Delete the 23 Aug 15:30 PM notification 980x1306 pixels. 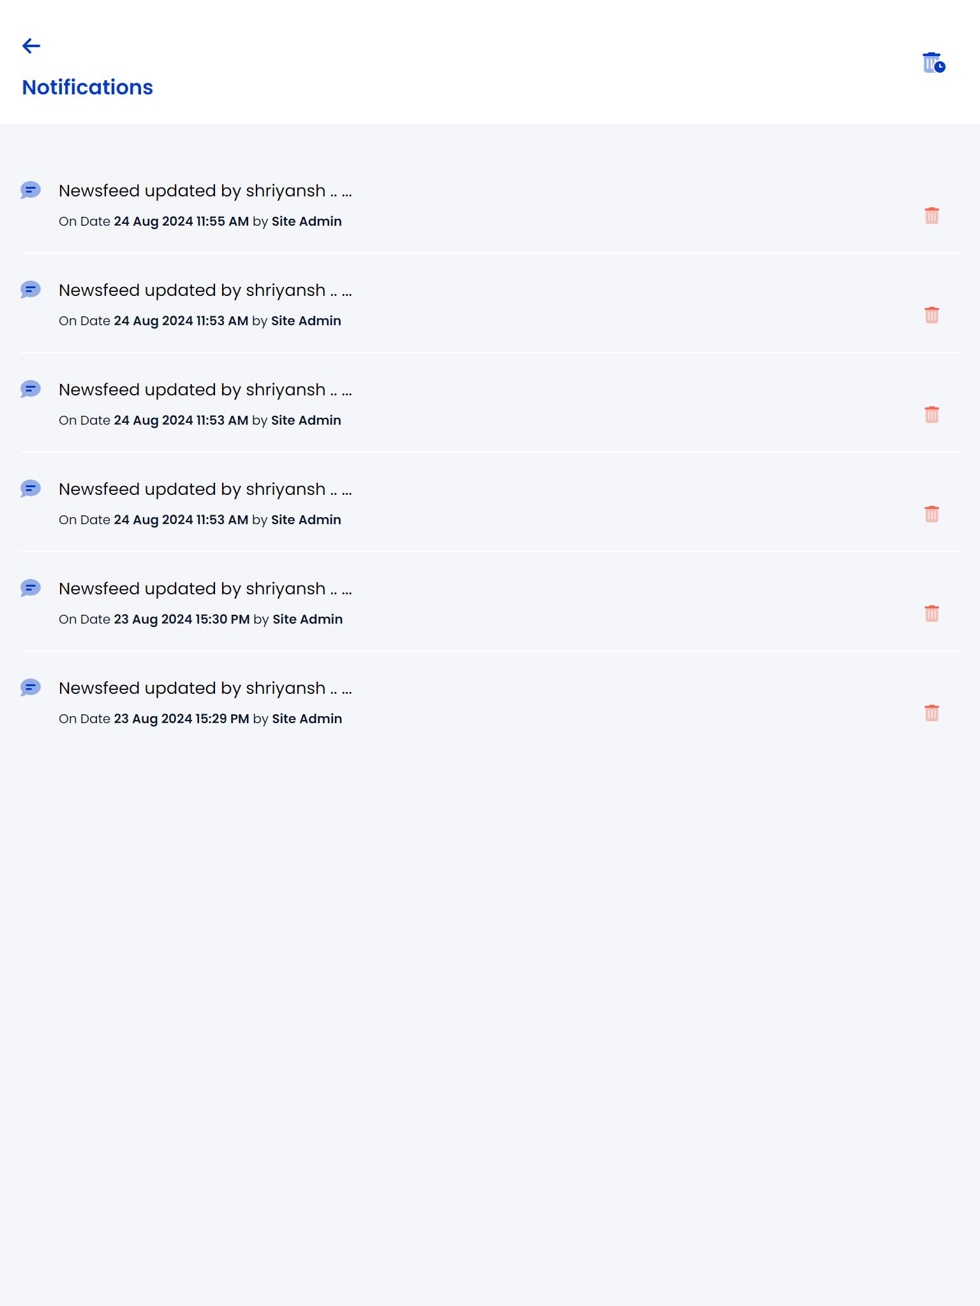click(932, 613)
